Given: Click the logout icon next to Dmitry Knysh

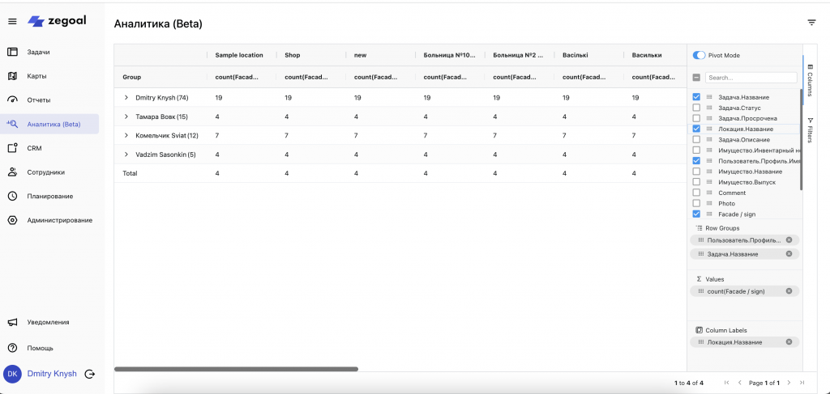Looking at the screenshot, I should 89,374.
